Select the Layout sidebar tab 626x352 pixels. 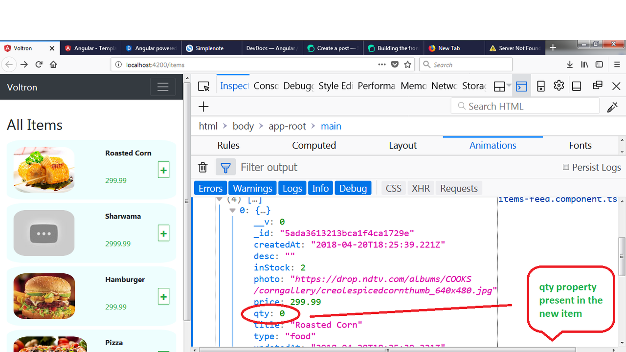coord(402,145)
